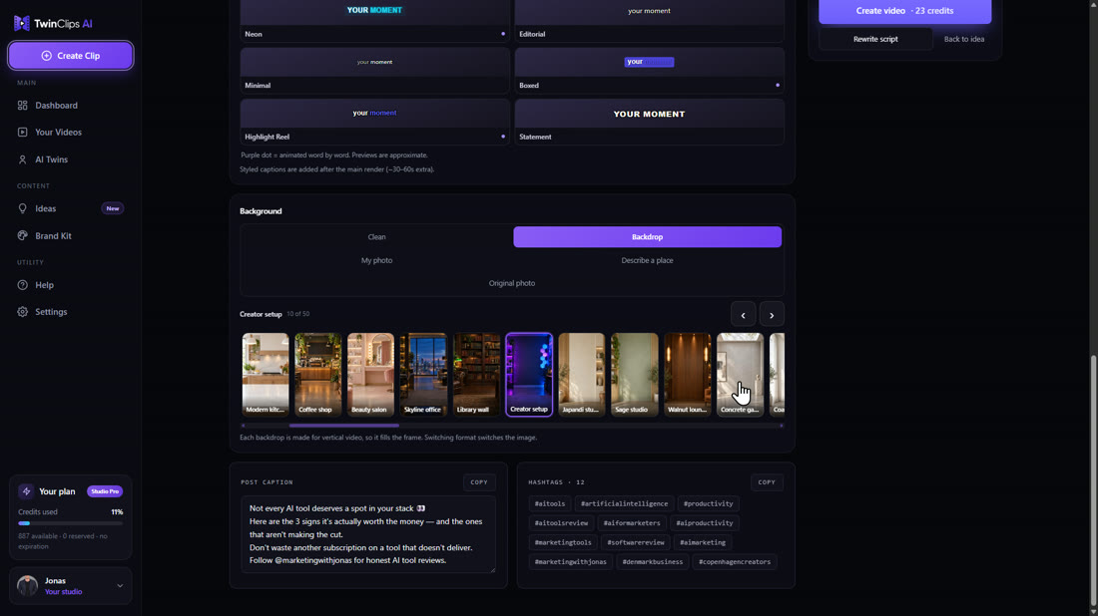
Task: Choose the Neon caption style
Action: point(374,20)
